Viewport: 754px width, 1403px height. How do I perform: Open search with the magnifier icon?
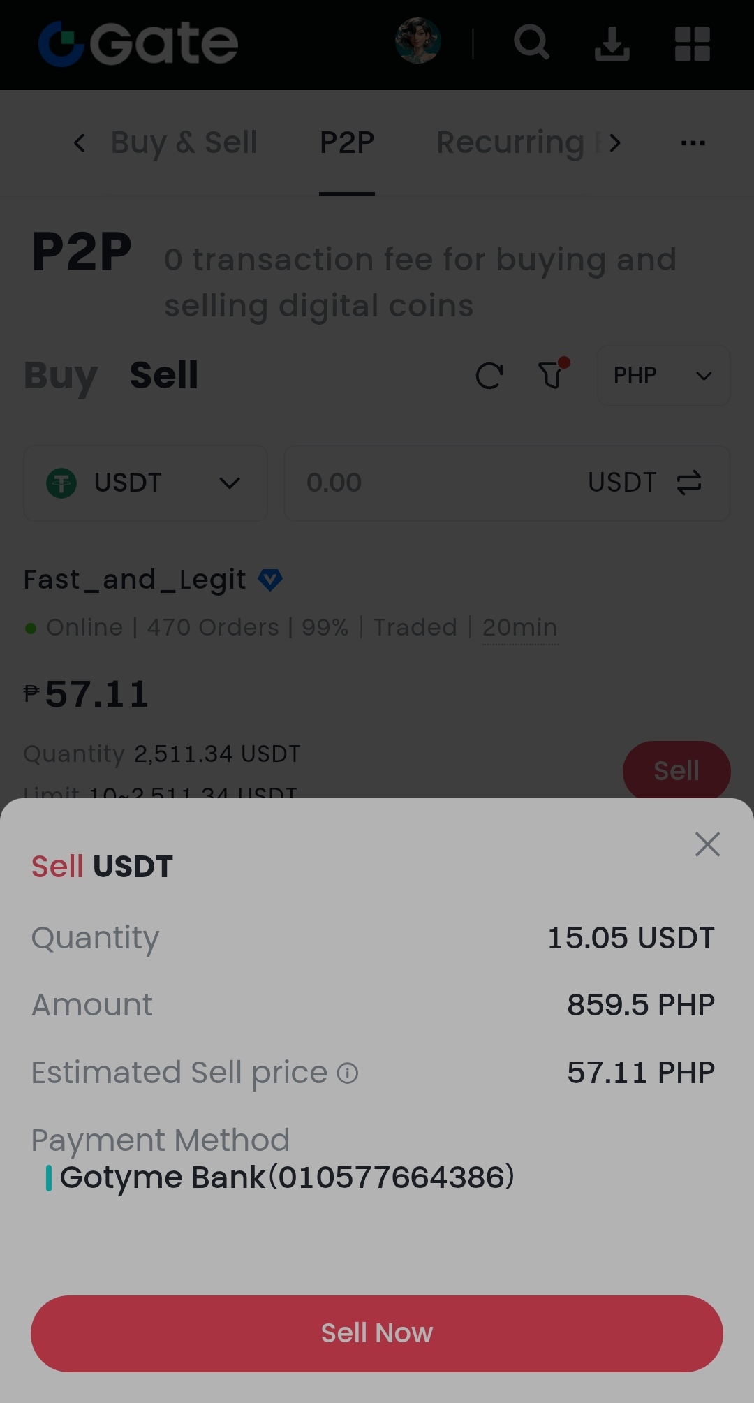(532, 43)
